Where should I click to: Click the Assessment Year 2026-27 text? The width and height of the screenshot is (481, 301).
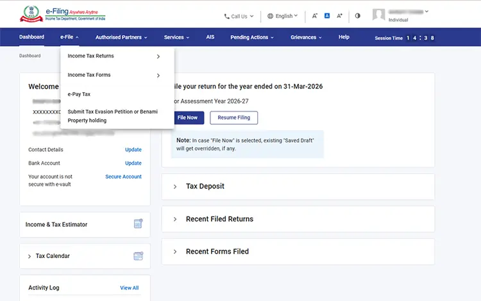tap(211, 101)
